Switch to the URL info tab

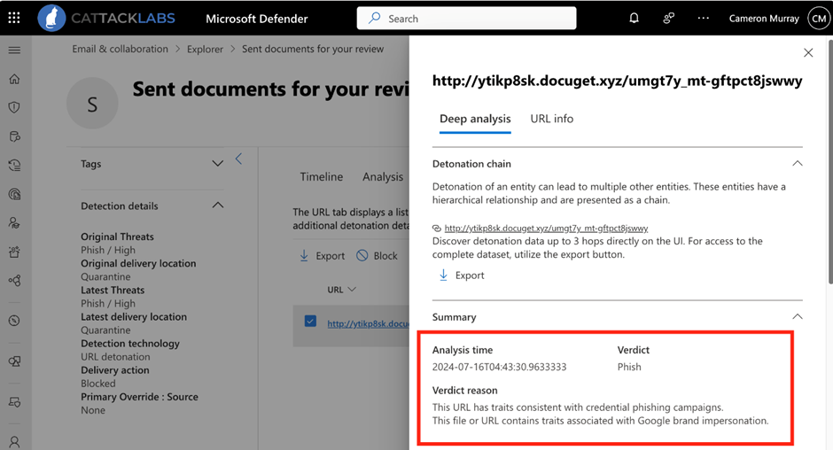pyautogui.click(x=551, y=119)
